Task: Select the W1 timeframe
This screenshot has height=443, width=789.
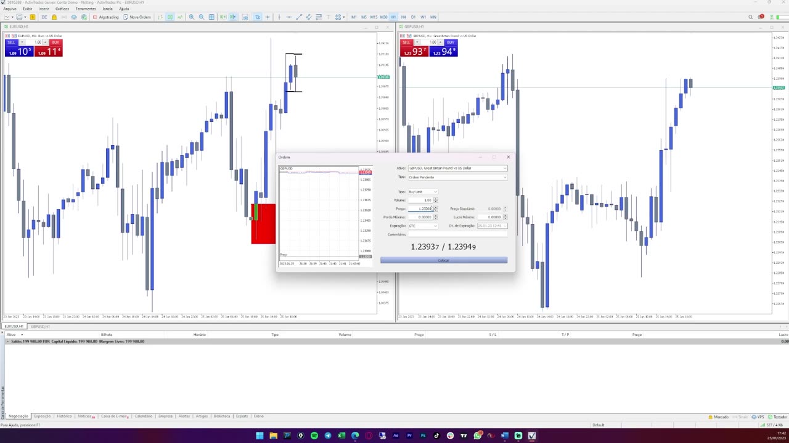Action: tap(423, 17)
